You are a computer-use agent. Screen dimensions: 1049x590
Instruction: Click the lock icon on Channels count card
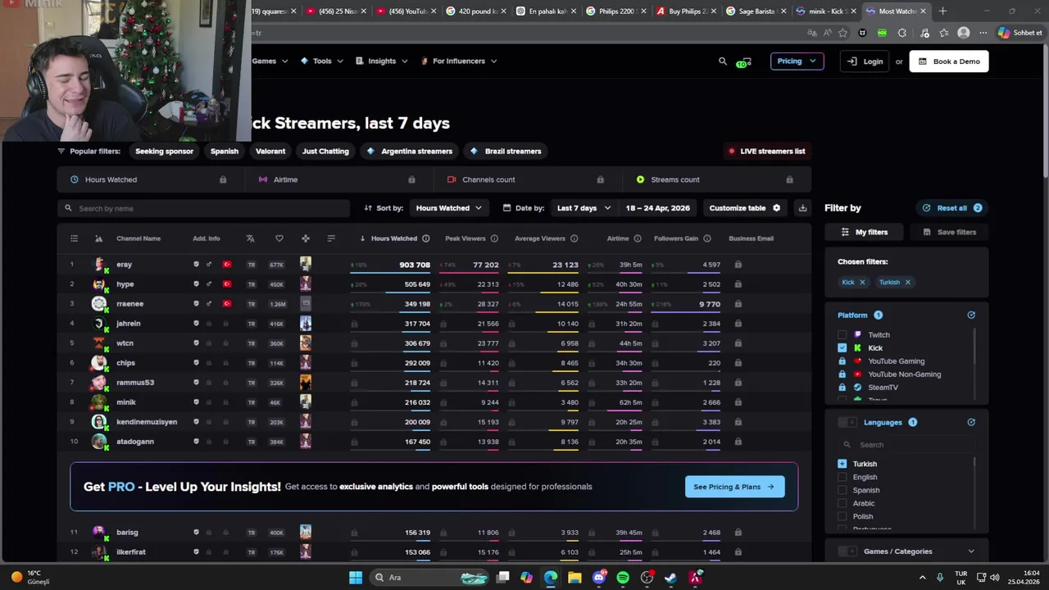pyautogui.click(x=600, y=179)
